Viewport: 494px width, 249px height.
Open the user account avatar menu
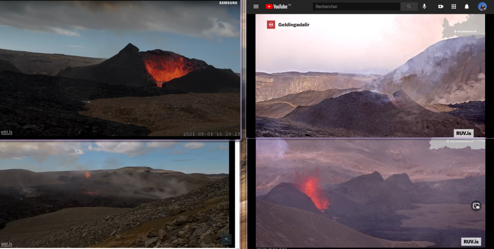point(482,6)
